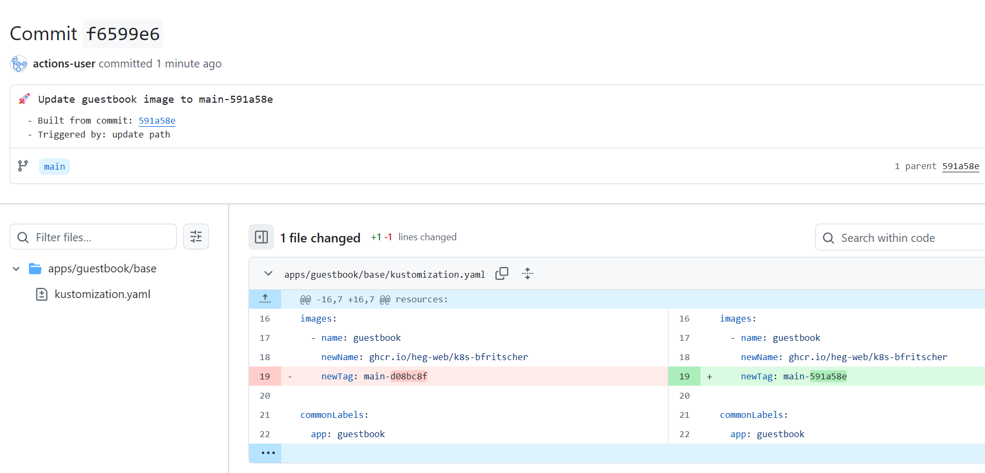Image resolution: width=985 pixels, height=473 pixels.
Task: Collapse the kustomization.yaml diff
Action: tap(268, 274)
